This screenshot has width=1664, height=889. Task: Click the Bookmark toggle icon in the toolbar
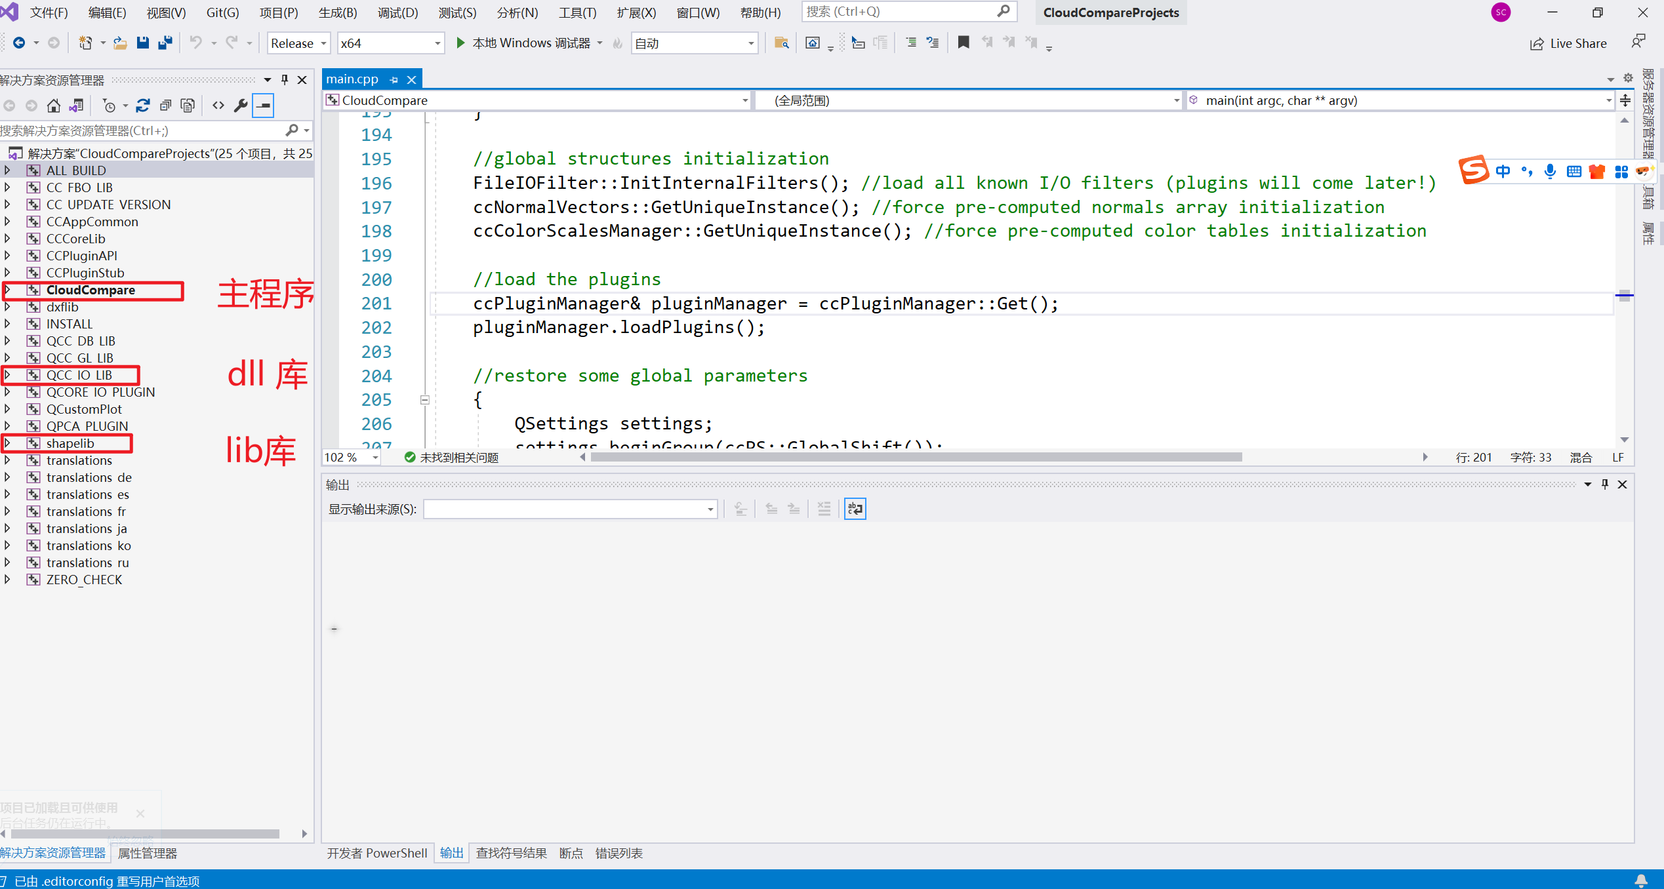click(x=964, y=43)
